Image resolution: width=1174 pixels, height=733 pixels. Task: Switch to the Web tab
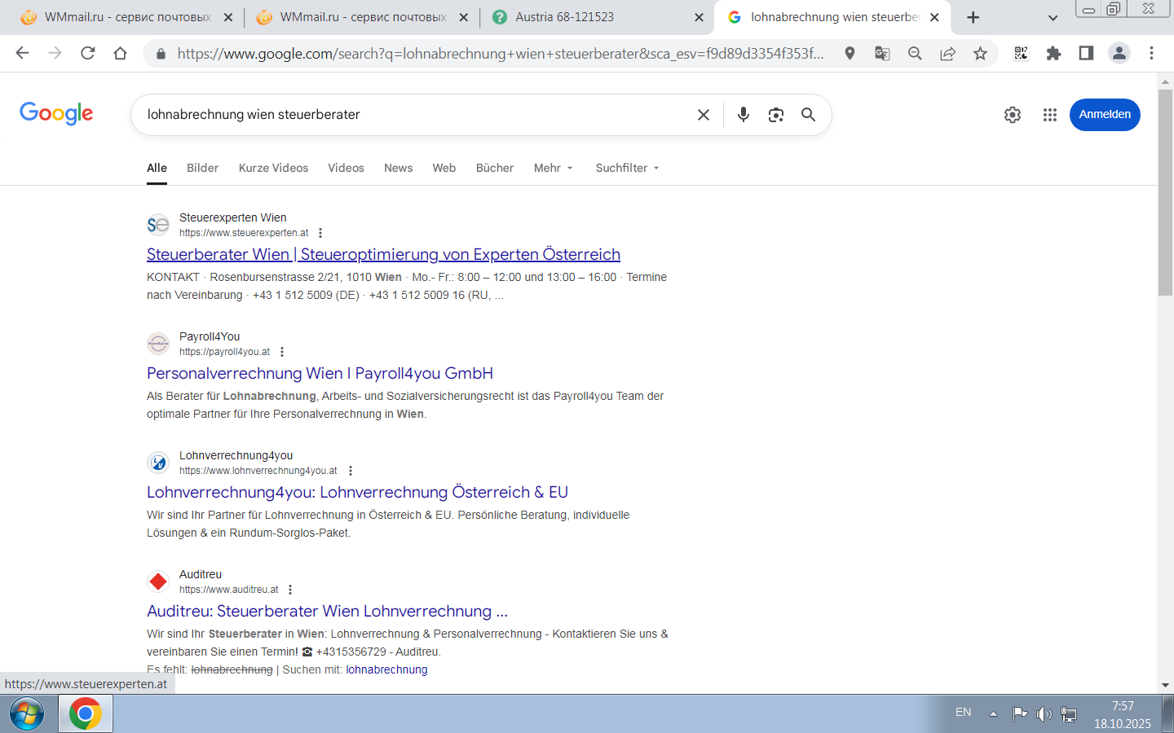click(444, 168)
